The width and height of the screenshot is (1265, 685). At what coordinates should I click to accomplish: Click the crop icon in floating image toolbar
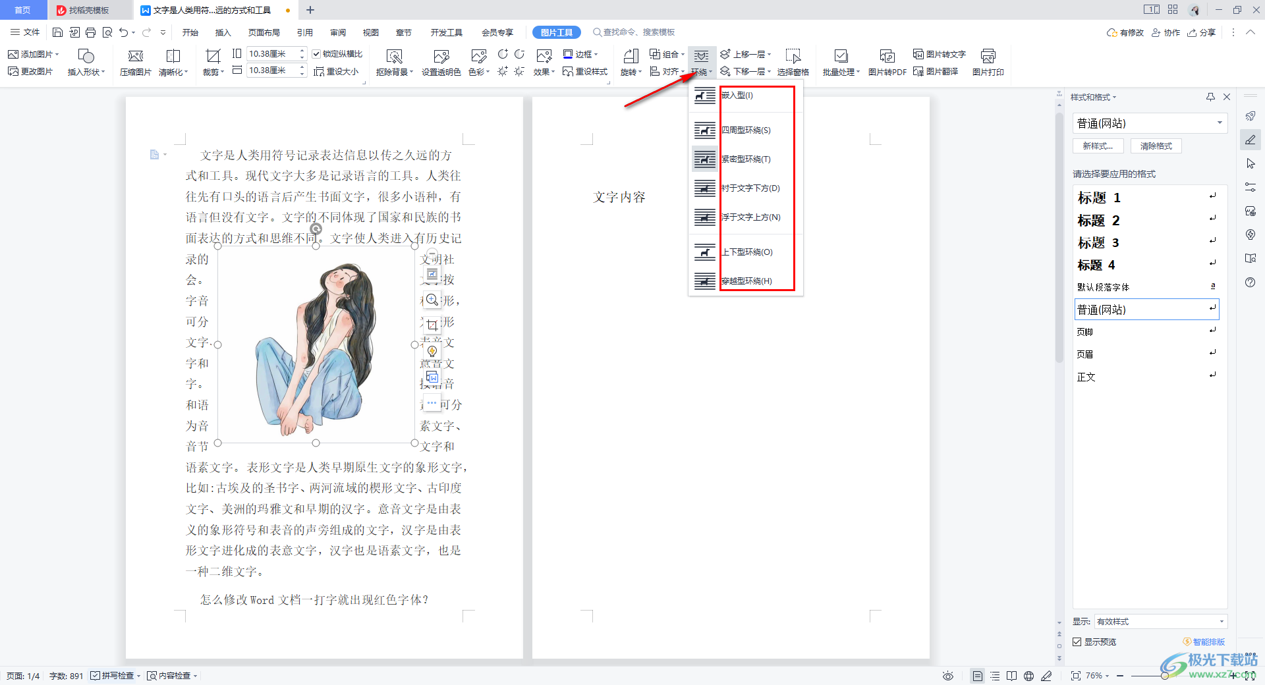click(x=432, y=325)
